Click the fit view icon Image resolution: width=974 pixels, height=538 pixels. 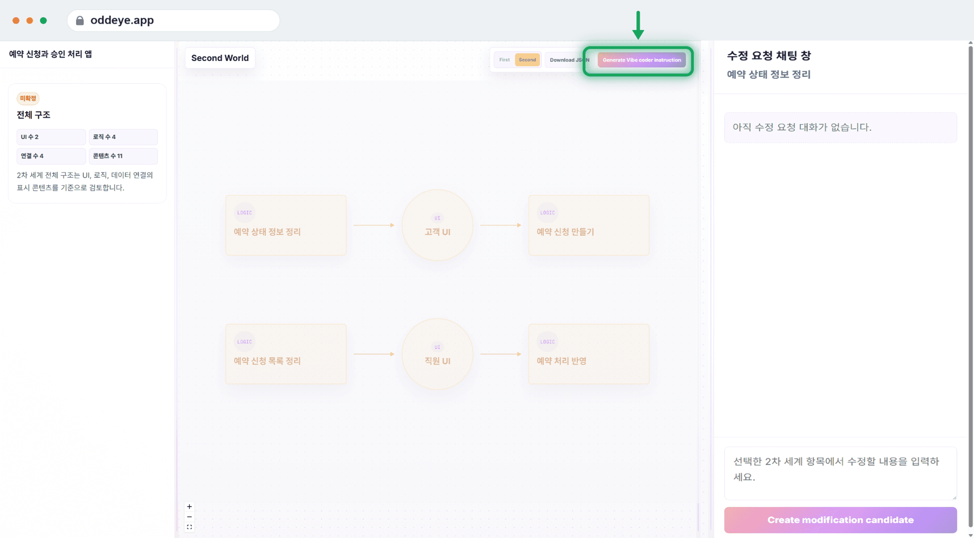point(189,527)
